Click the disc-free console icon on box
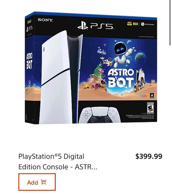Screen dimensions: 172x195 click(x=142, y=24)
